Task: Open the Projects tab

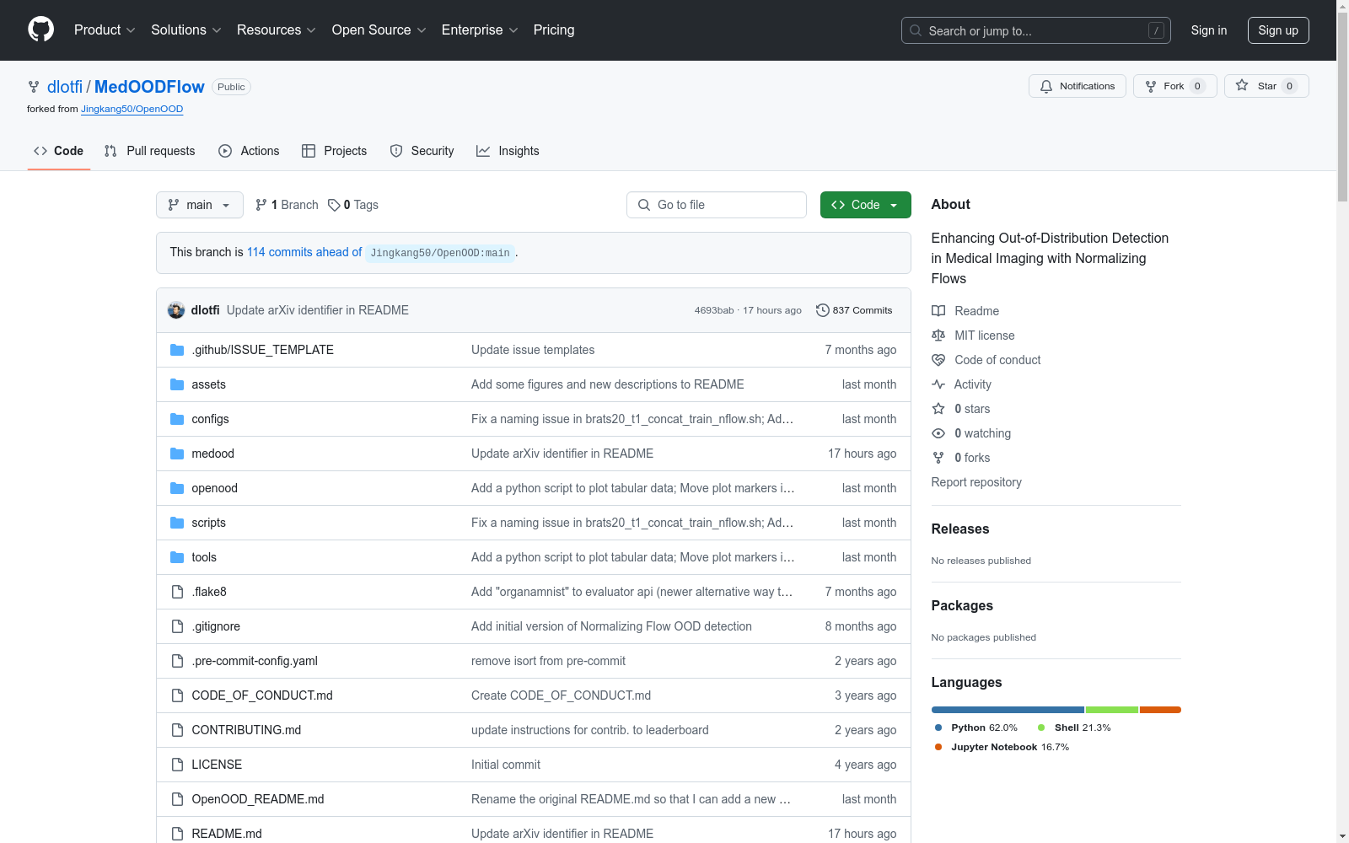Action: [335, 151]
